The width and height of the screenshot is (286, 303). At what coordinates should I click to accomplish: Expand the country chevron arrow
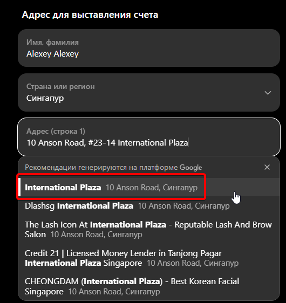click(268, 93)
